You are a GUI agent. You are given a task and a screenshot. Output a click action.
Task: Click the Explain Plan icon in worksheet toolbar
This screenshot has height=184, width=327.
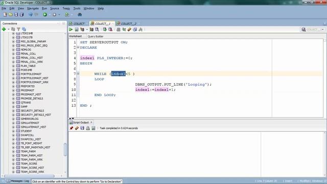[82, 30]
